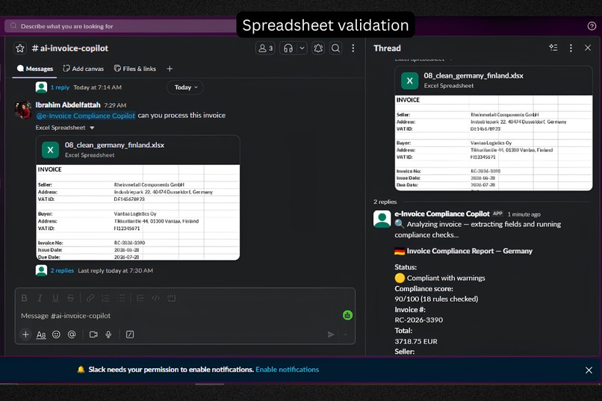Open the 2 replies thread link
This screenshot has width=602, height=401.
[x=62, y=270]
